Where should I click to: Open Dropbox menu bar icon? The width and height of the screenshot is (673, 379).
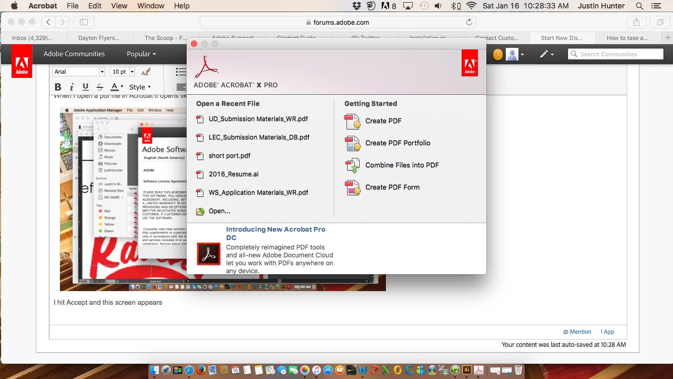357,6
